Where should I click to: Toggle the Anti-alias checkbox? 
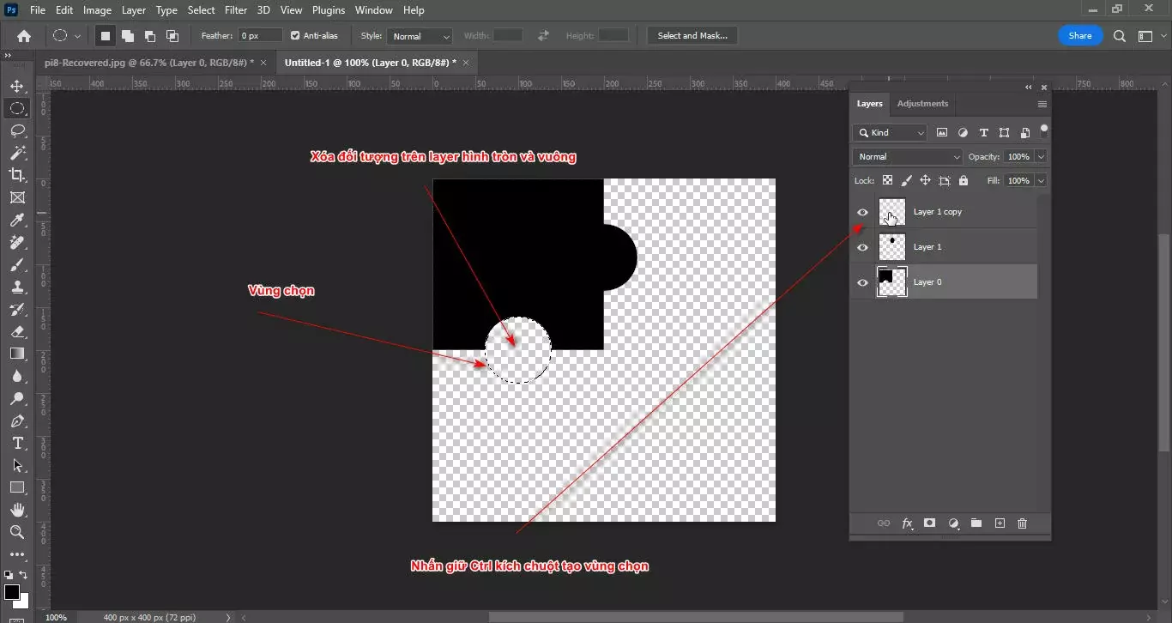pyautogui.click(x=293, y=35)
